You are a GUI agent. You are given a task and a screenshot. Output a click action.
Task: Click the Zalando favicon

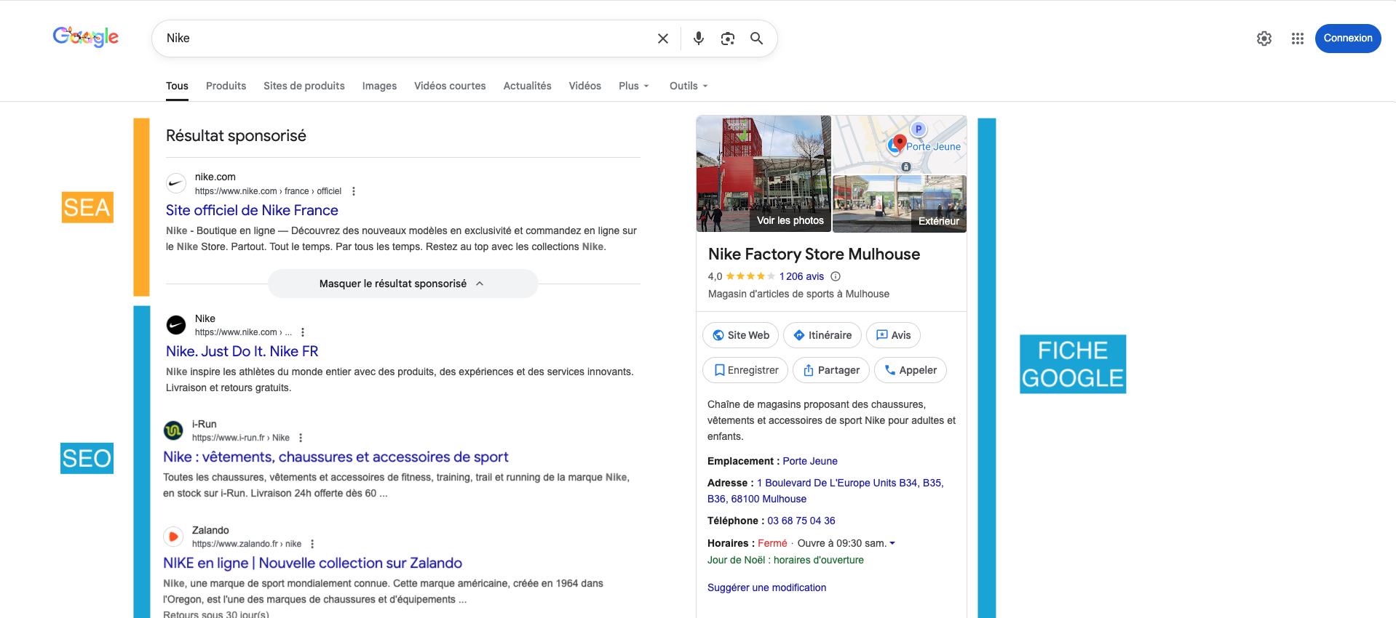[173, 537]
